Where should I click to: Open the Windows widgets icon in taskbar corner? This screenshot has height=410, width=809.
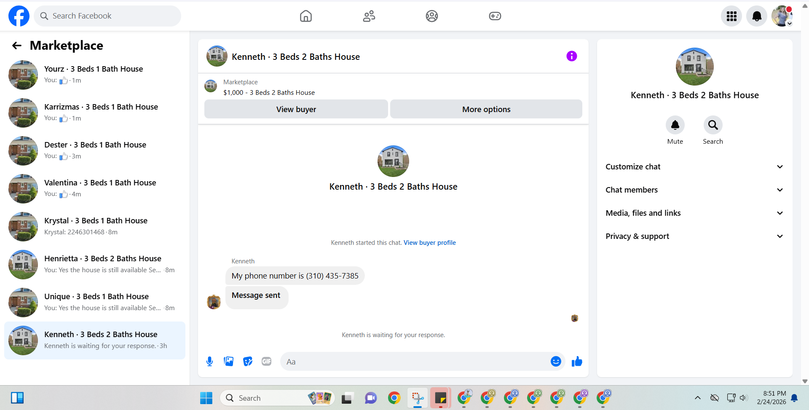coord(17,398)
